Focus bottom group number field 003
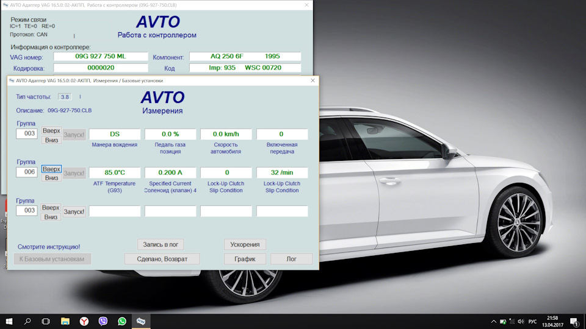This screenshot has width=586, height=329. point(26,210)
